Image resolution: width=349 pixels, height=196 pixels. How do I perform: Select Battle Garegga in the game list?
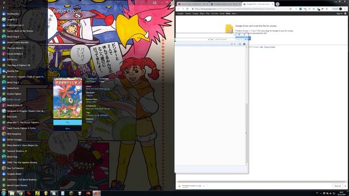15,139
